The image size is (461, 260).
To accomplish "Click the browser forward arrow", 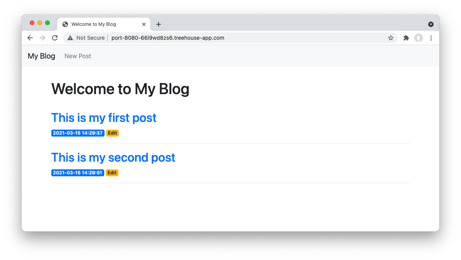I will 42,38.
